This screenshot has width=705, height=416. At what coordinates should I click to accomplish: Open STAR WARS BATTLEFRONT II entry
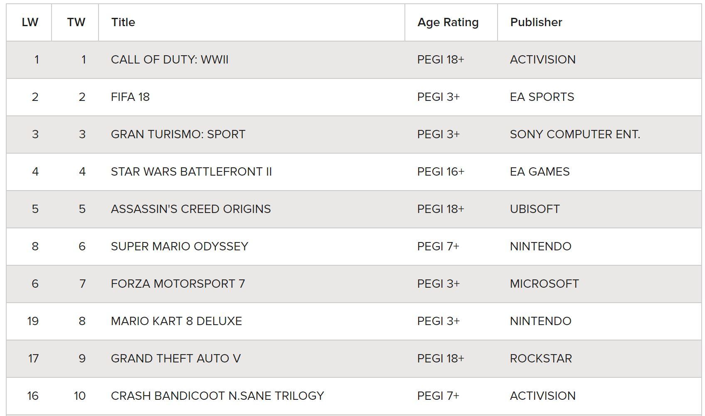191,172
